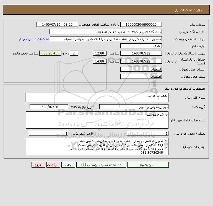Click the label شهر محل تحویل
Screen dimensions: 213x206
click(193, 77)
